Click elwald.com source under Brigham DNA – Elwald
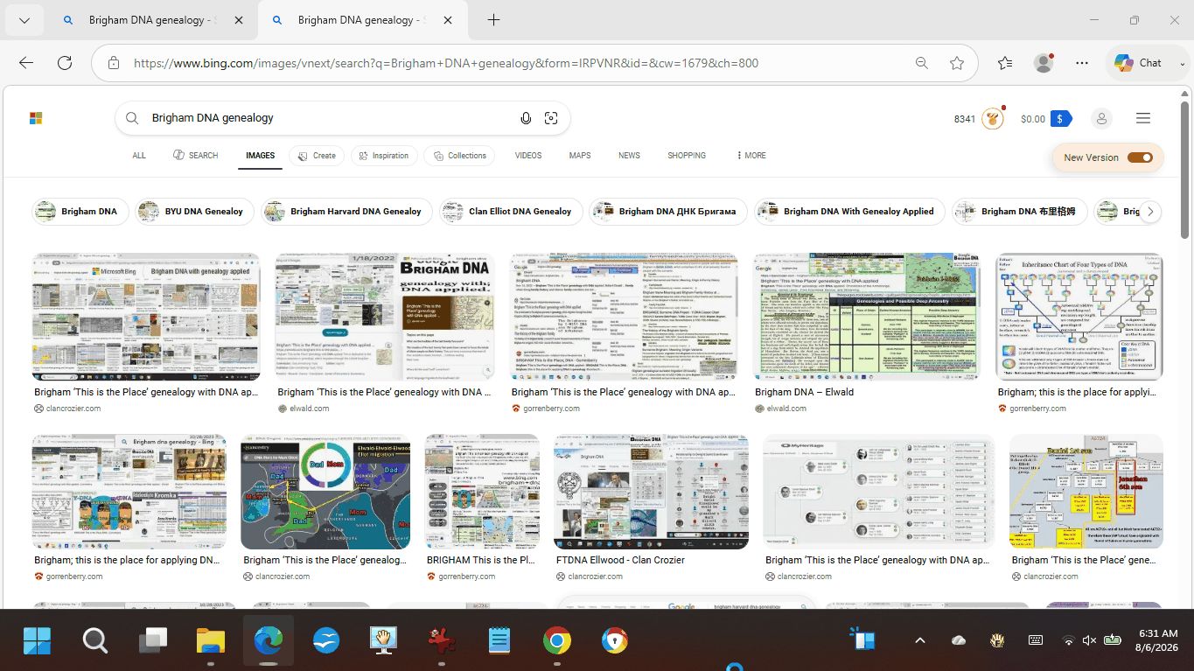Viewport: 1194px width, 671px height. coord(786,409)
